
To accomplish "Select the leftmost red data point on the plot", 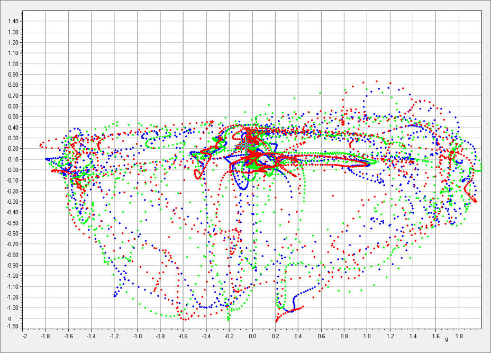I will pyautogui.click(x=41, y=144).
